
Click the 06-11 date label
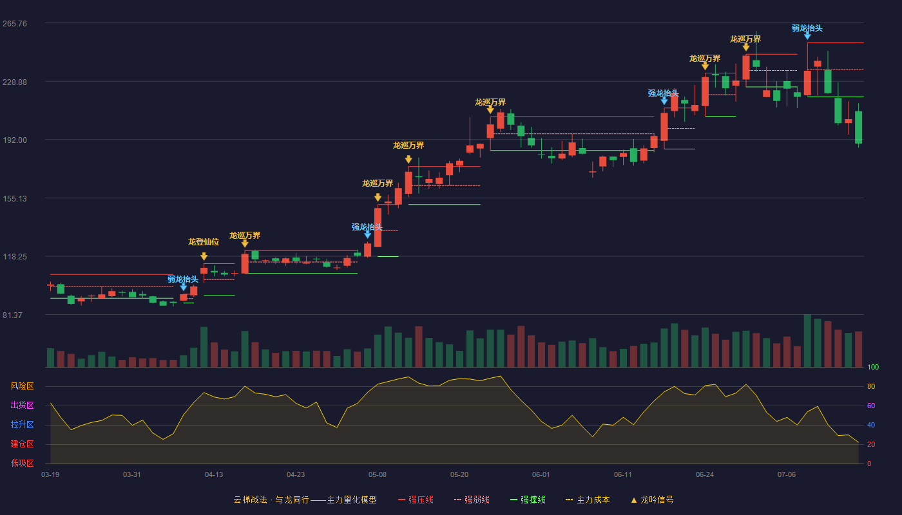click(x=623, y=474)
